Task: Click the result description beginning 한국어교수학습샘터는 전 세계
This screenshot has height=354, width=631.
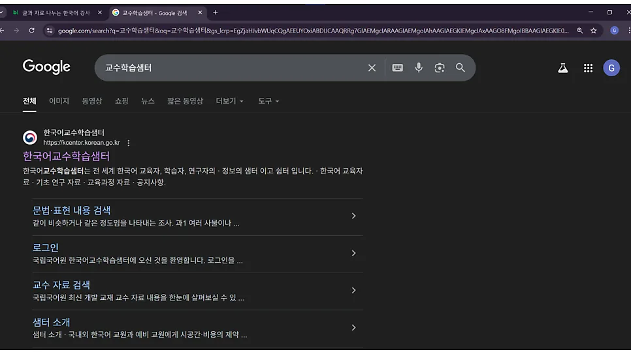Action: coord(193,177)
